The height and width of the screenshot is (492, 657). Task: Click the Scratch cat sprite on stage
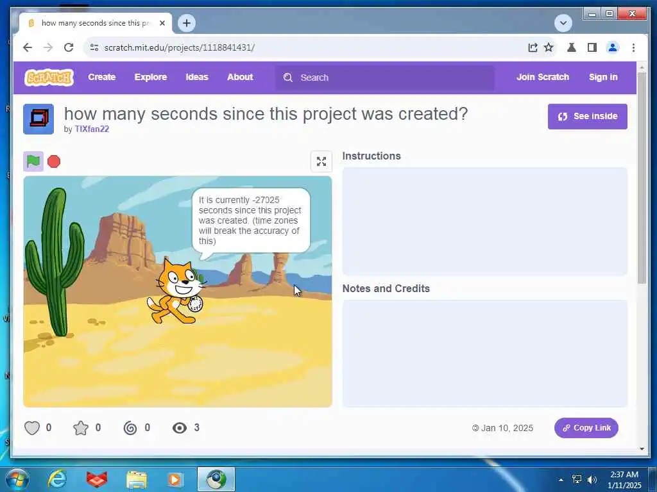click(176, 291)
